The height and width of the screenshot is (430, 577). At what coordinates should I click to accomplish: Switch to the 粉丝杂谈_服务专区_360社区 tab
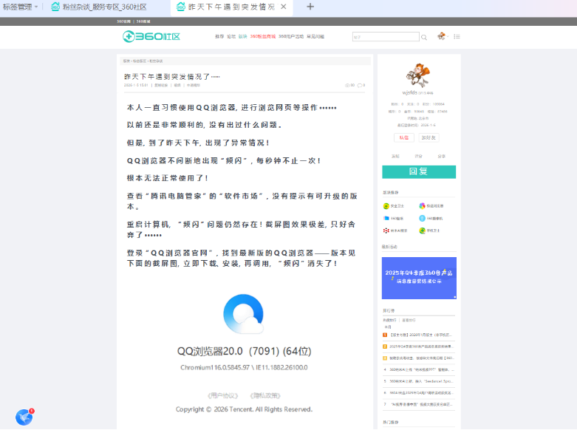pyautogui.click(x=104, y=7)
